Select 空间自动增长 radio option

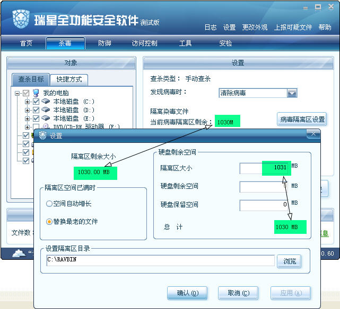49,204
